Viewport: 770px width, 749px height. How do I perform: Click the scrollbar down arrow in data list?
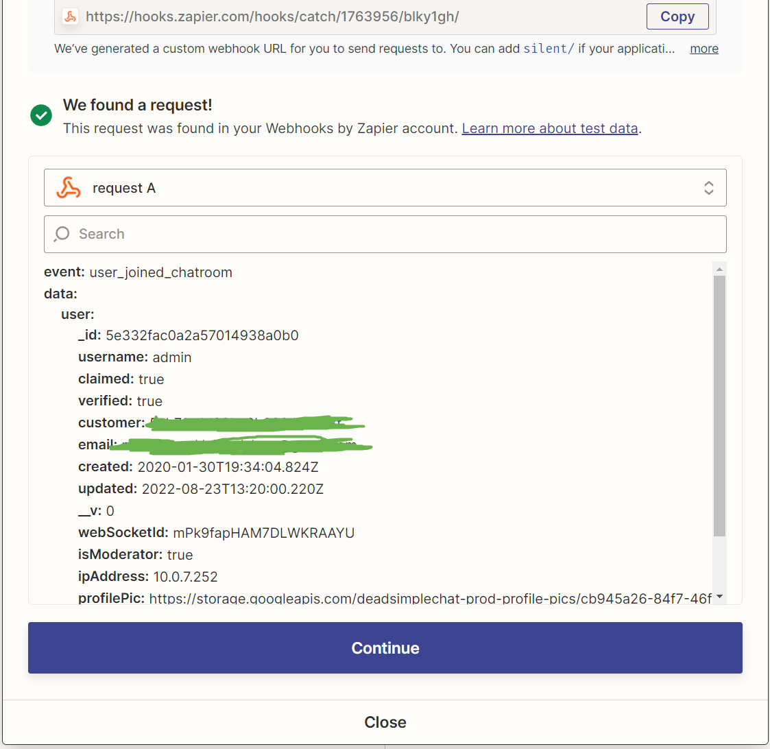coord(719,597)
